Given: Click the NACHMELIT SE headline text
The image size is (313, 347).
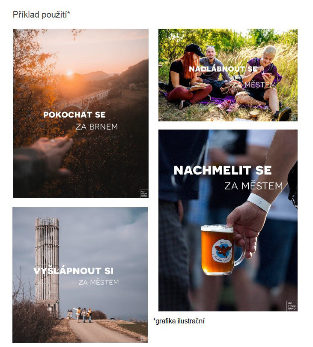Looking at the screenshot, I should click(x=223, y=170).
